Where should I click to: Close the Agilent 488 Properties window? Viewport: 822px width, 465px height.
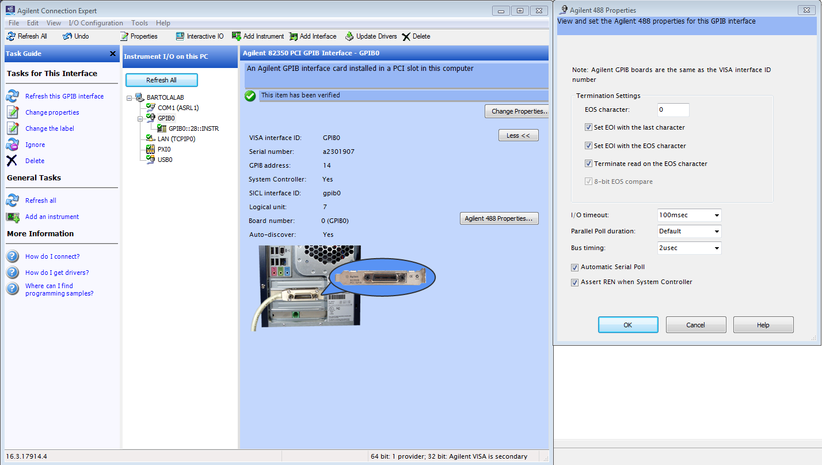tap(806, 10)
